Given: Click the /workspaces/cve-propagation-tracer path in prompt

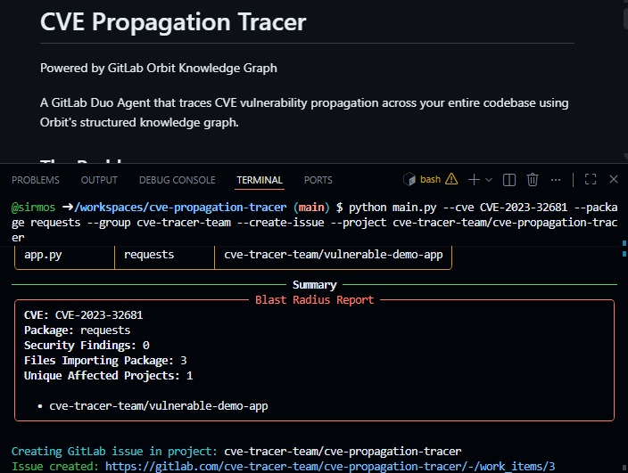Looking at the screenshot, I should pos(180,208).
